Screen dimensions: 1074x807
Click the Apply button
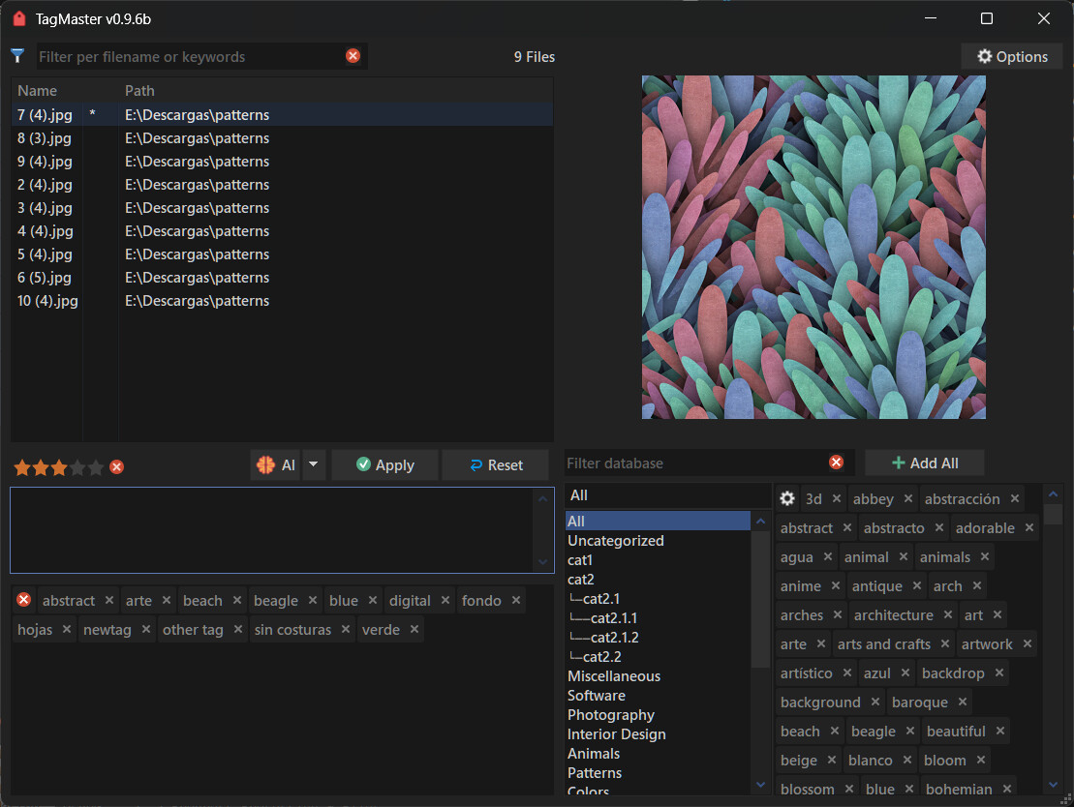coord(385,465)
